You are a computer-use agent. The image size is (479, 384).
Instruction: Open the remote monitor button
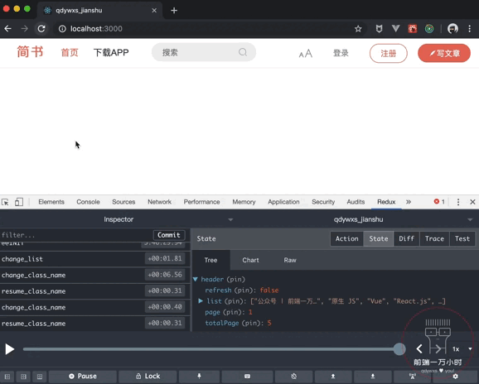coord(412,376)
